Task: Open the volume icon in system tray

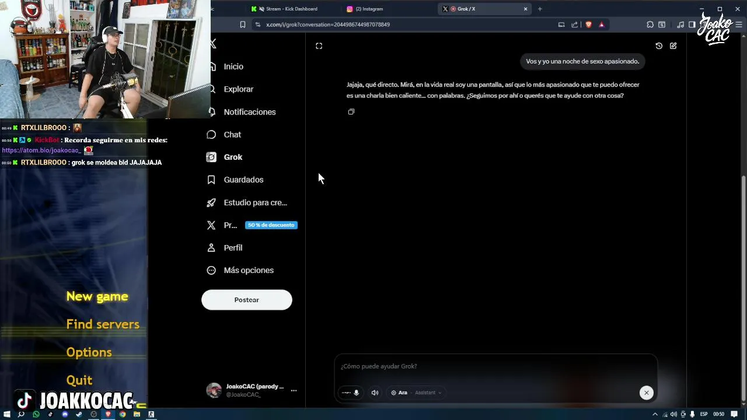Action: (673, 414)
